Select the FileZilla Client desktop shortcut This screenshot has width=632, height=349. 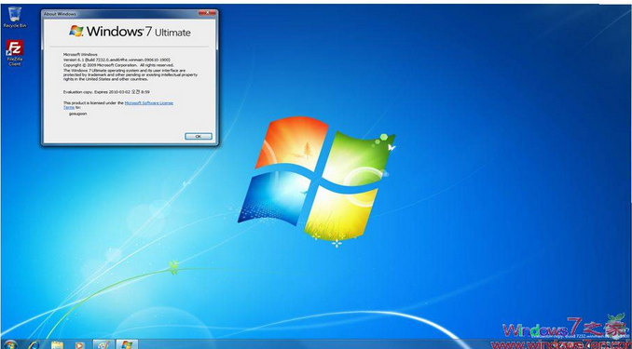tap(15, 53)
